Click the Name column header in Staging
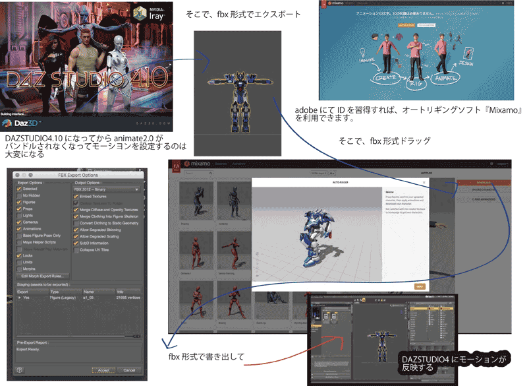 pyautogui.click(x=99, y=292)
